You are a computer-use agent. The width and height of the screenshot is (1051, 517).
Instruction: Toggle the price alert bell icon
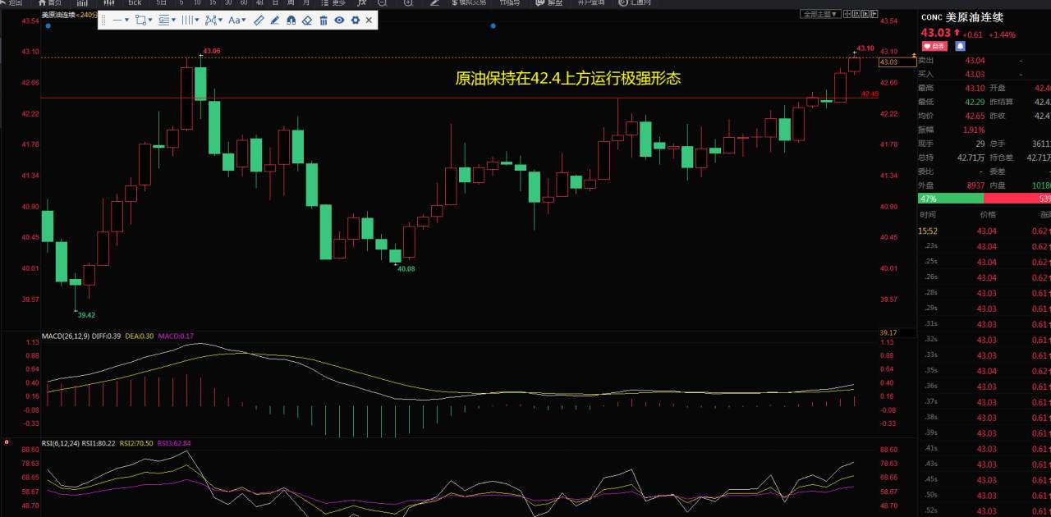959,47
